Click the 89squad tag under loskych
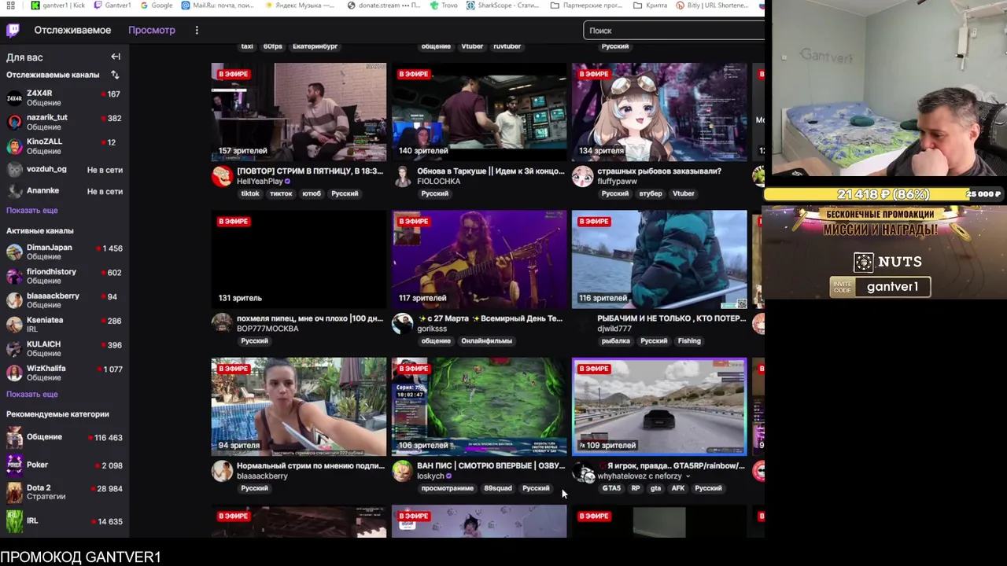 click(x=498, y=488)
